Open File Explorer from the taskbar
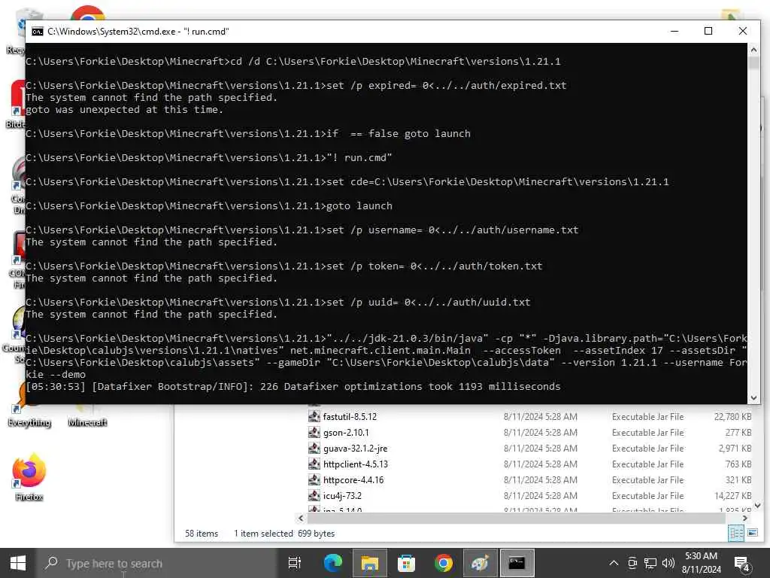 [x=369, y=563]
